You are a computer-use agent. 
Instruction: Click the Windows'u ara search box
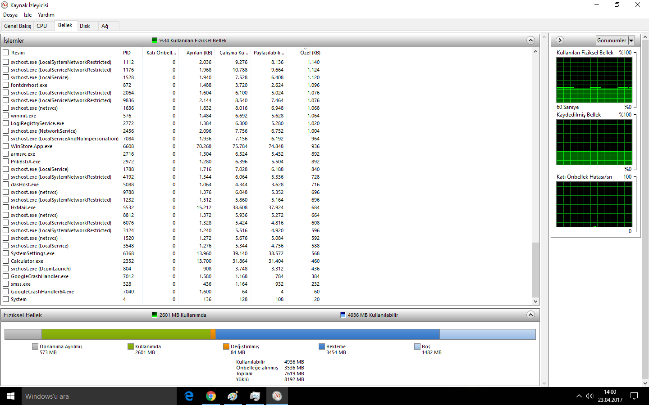tap(99, 396)
